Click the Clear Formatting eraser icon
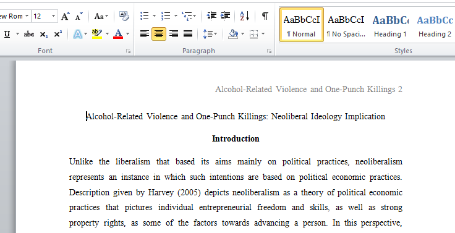This screenshot has height=233, width=455. point(124,16)
